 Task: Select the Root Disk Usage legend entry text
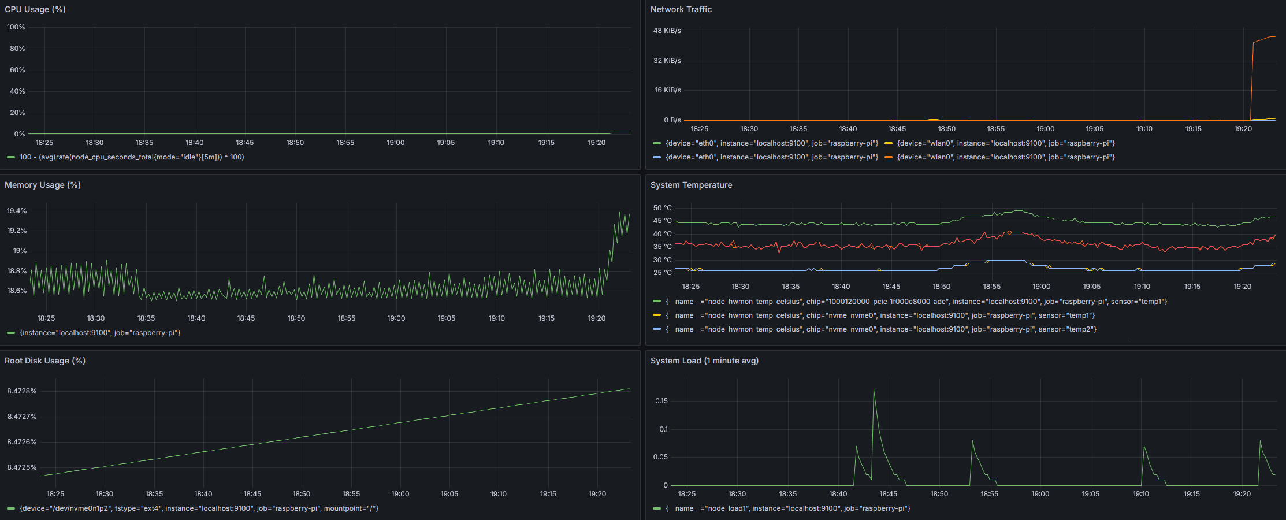[x=199, y=508]
